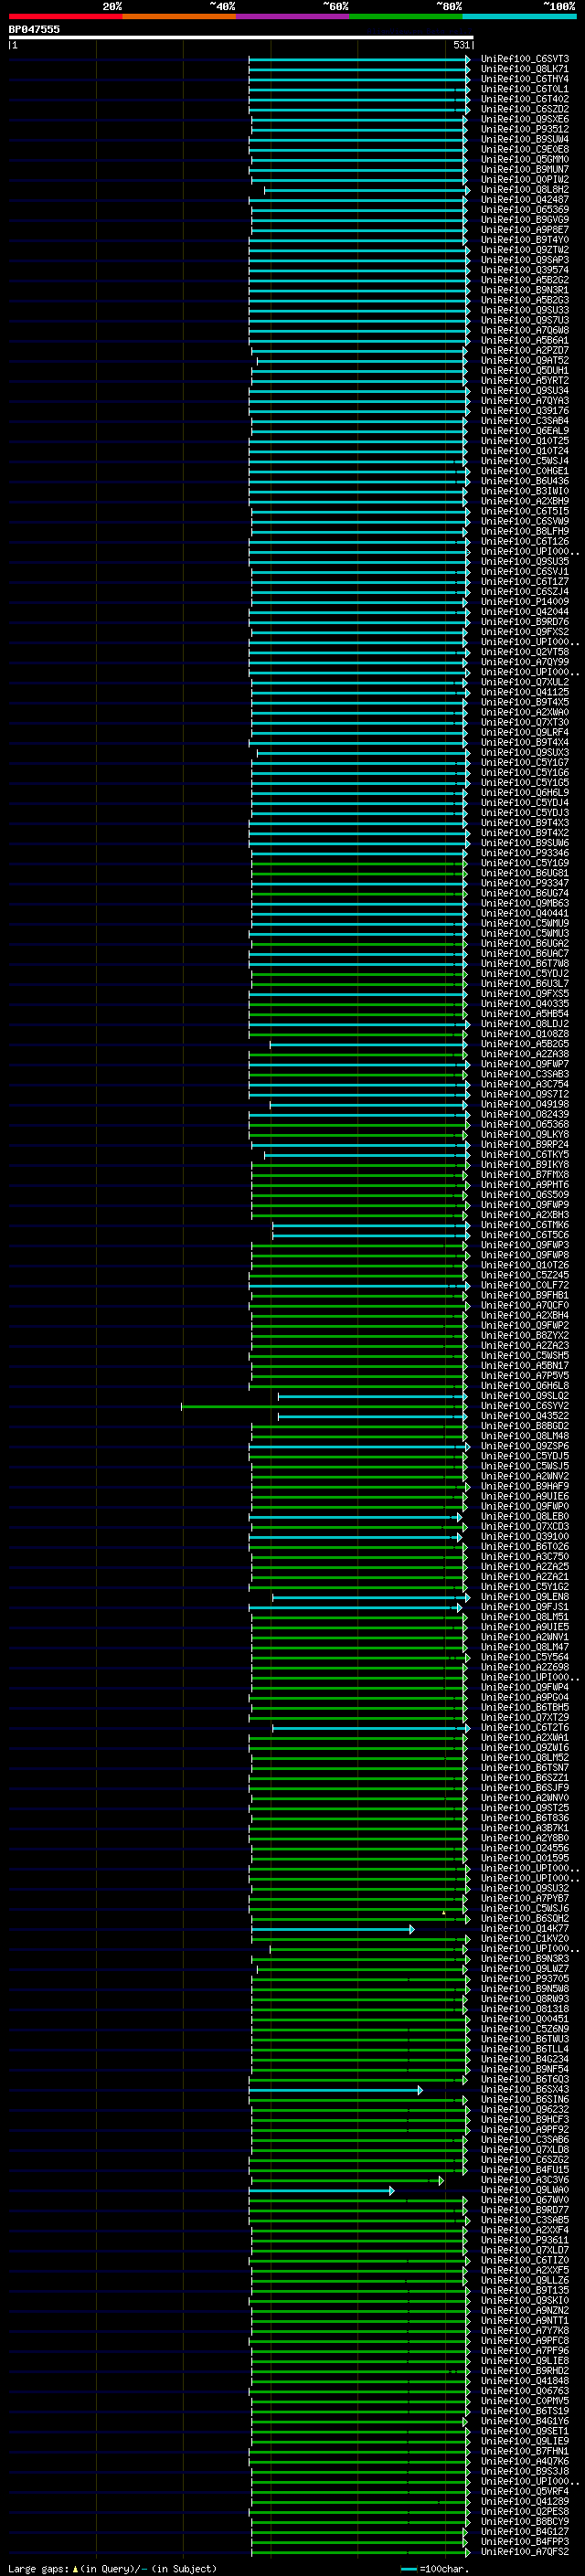Click label UniRef100_Q9ZWI6
The width and height of the screenshot is (585, 2576).
[x=524, y=1748]
